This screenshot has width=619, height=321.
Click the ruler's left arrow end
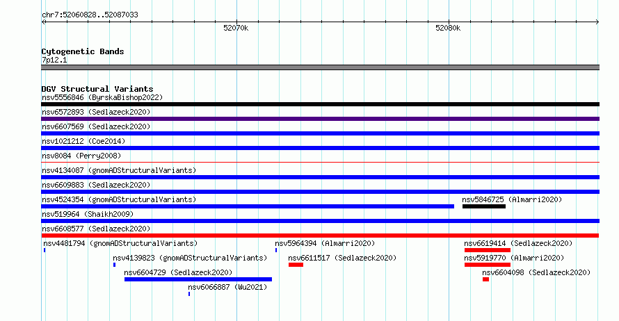(43, 22)
